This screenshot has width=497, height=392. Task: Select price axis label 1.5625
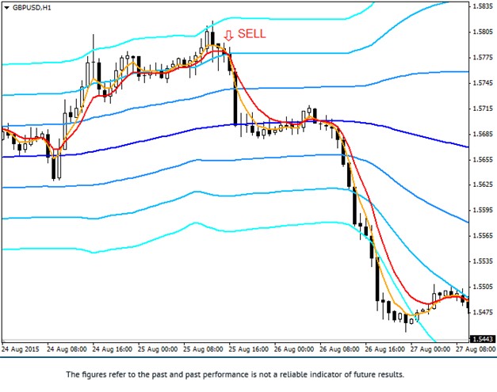click(483, 185)
